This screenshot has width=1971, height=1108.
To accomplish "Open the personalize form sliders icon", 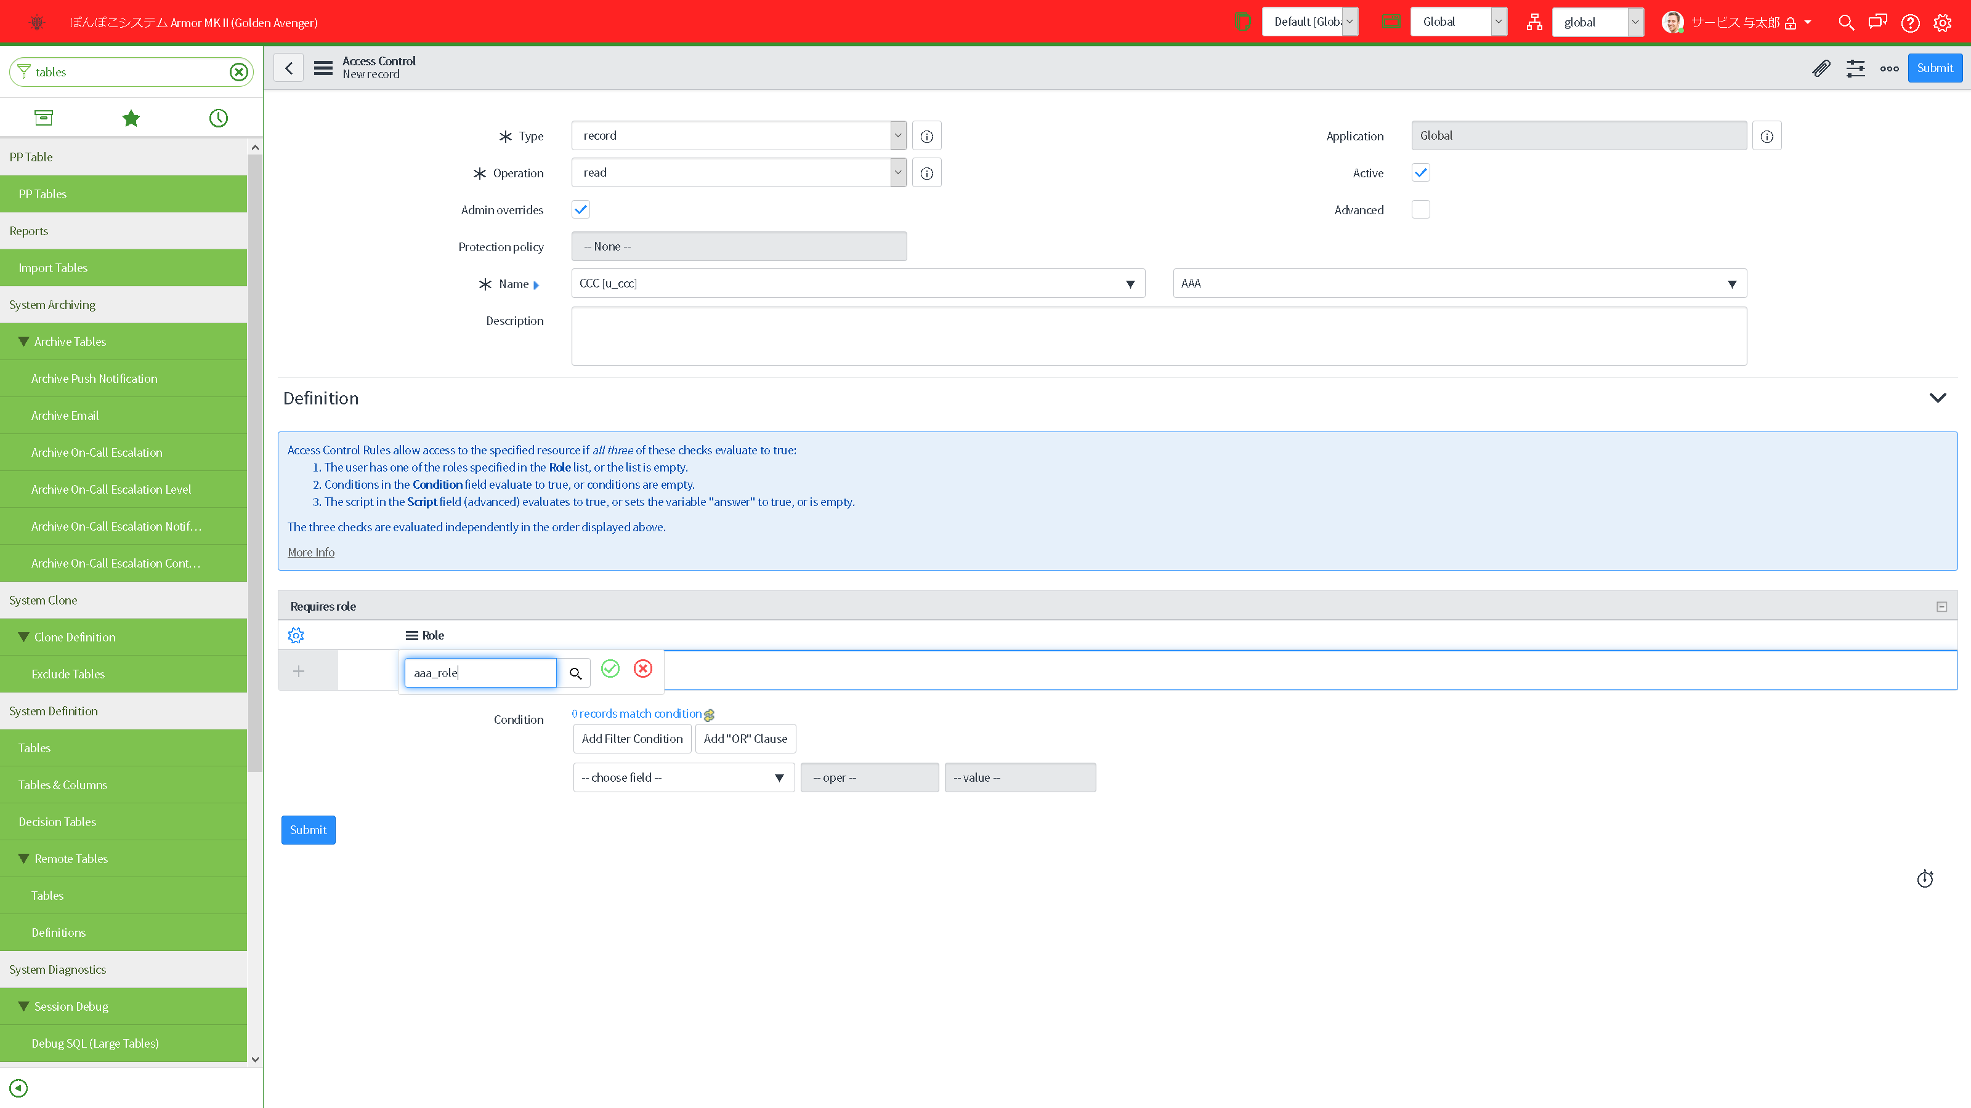I will click(x=1855, y=69).
